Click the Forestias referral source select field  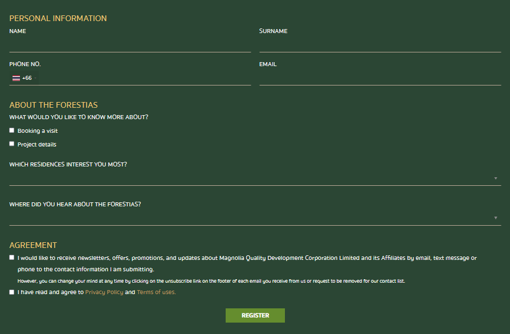(255, 218)
